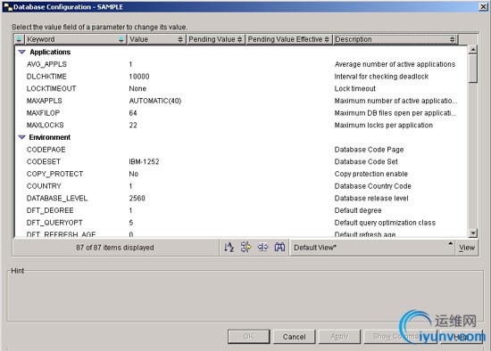Open the Find binoculars icon
This screenshot has height=351, width=491.
click(279, 247)
